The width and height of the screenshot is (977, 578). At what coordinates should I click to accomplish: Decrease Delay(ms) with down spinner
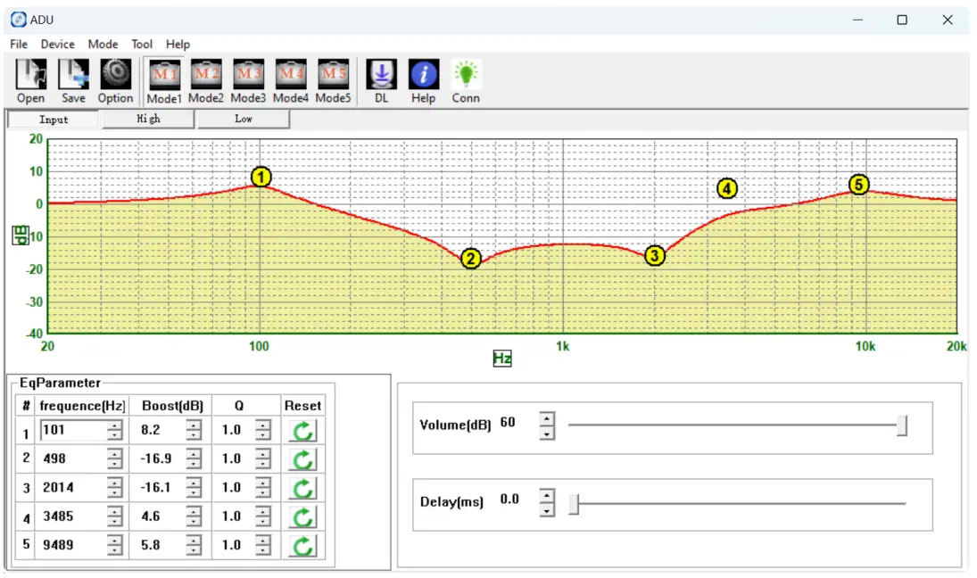pyautogui.click(x=547, y=511)
